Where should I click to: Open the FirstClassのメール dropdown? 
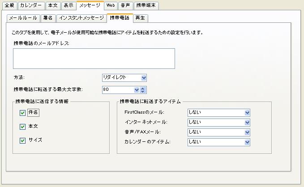point(219,113)
